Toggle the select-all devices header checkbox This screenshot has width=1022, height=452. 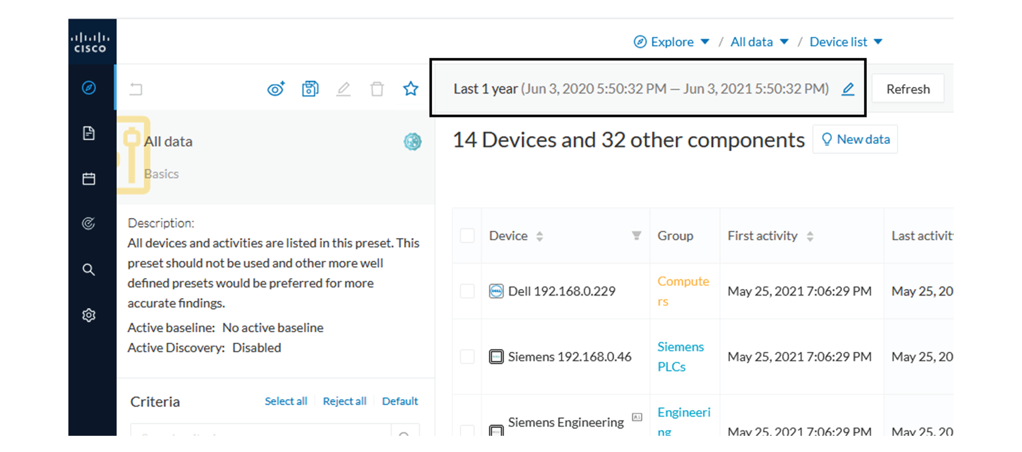coord(467,236)
